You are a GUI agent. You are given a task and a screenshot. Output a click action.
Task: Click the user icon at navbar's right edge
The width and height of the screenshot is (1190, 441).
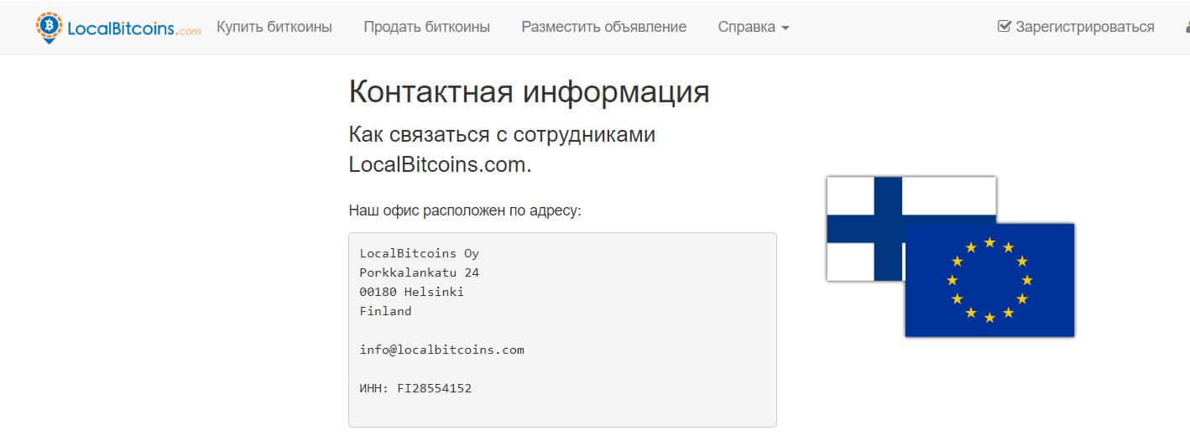pyautogui.click(x=1186, y=27)
